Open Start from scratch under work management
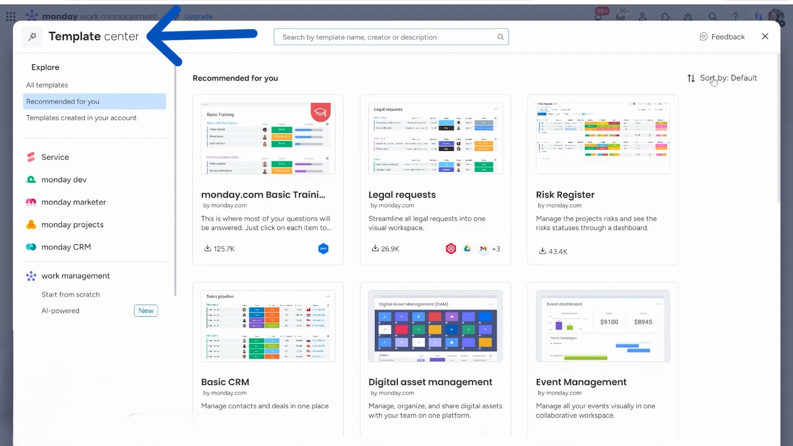Screen dimensions: 793x446 coord(71,294)
